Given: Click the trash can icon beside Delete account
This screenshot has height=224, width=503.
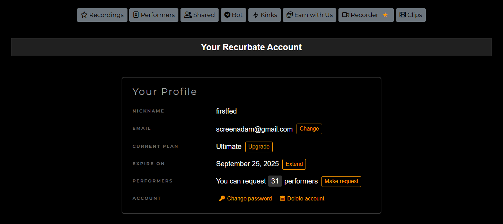Looking at the screenshot, I should [x=282, y=198].
